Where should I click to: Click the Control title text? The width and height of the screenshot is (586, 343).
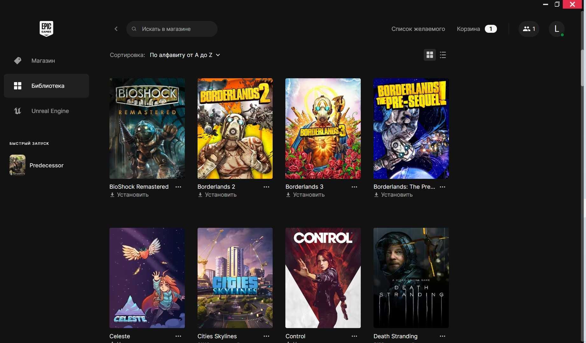(x=295, y=336)
